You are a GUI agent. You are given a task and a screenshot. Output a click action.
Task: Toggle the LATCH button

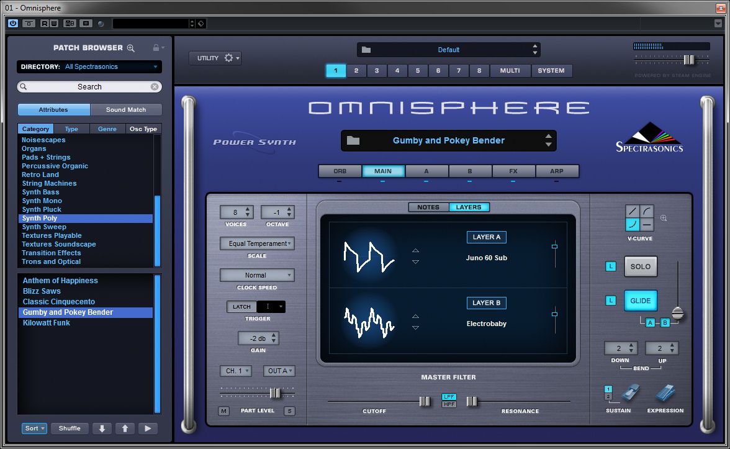241,307
